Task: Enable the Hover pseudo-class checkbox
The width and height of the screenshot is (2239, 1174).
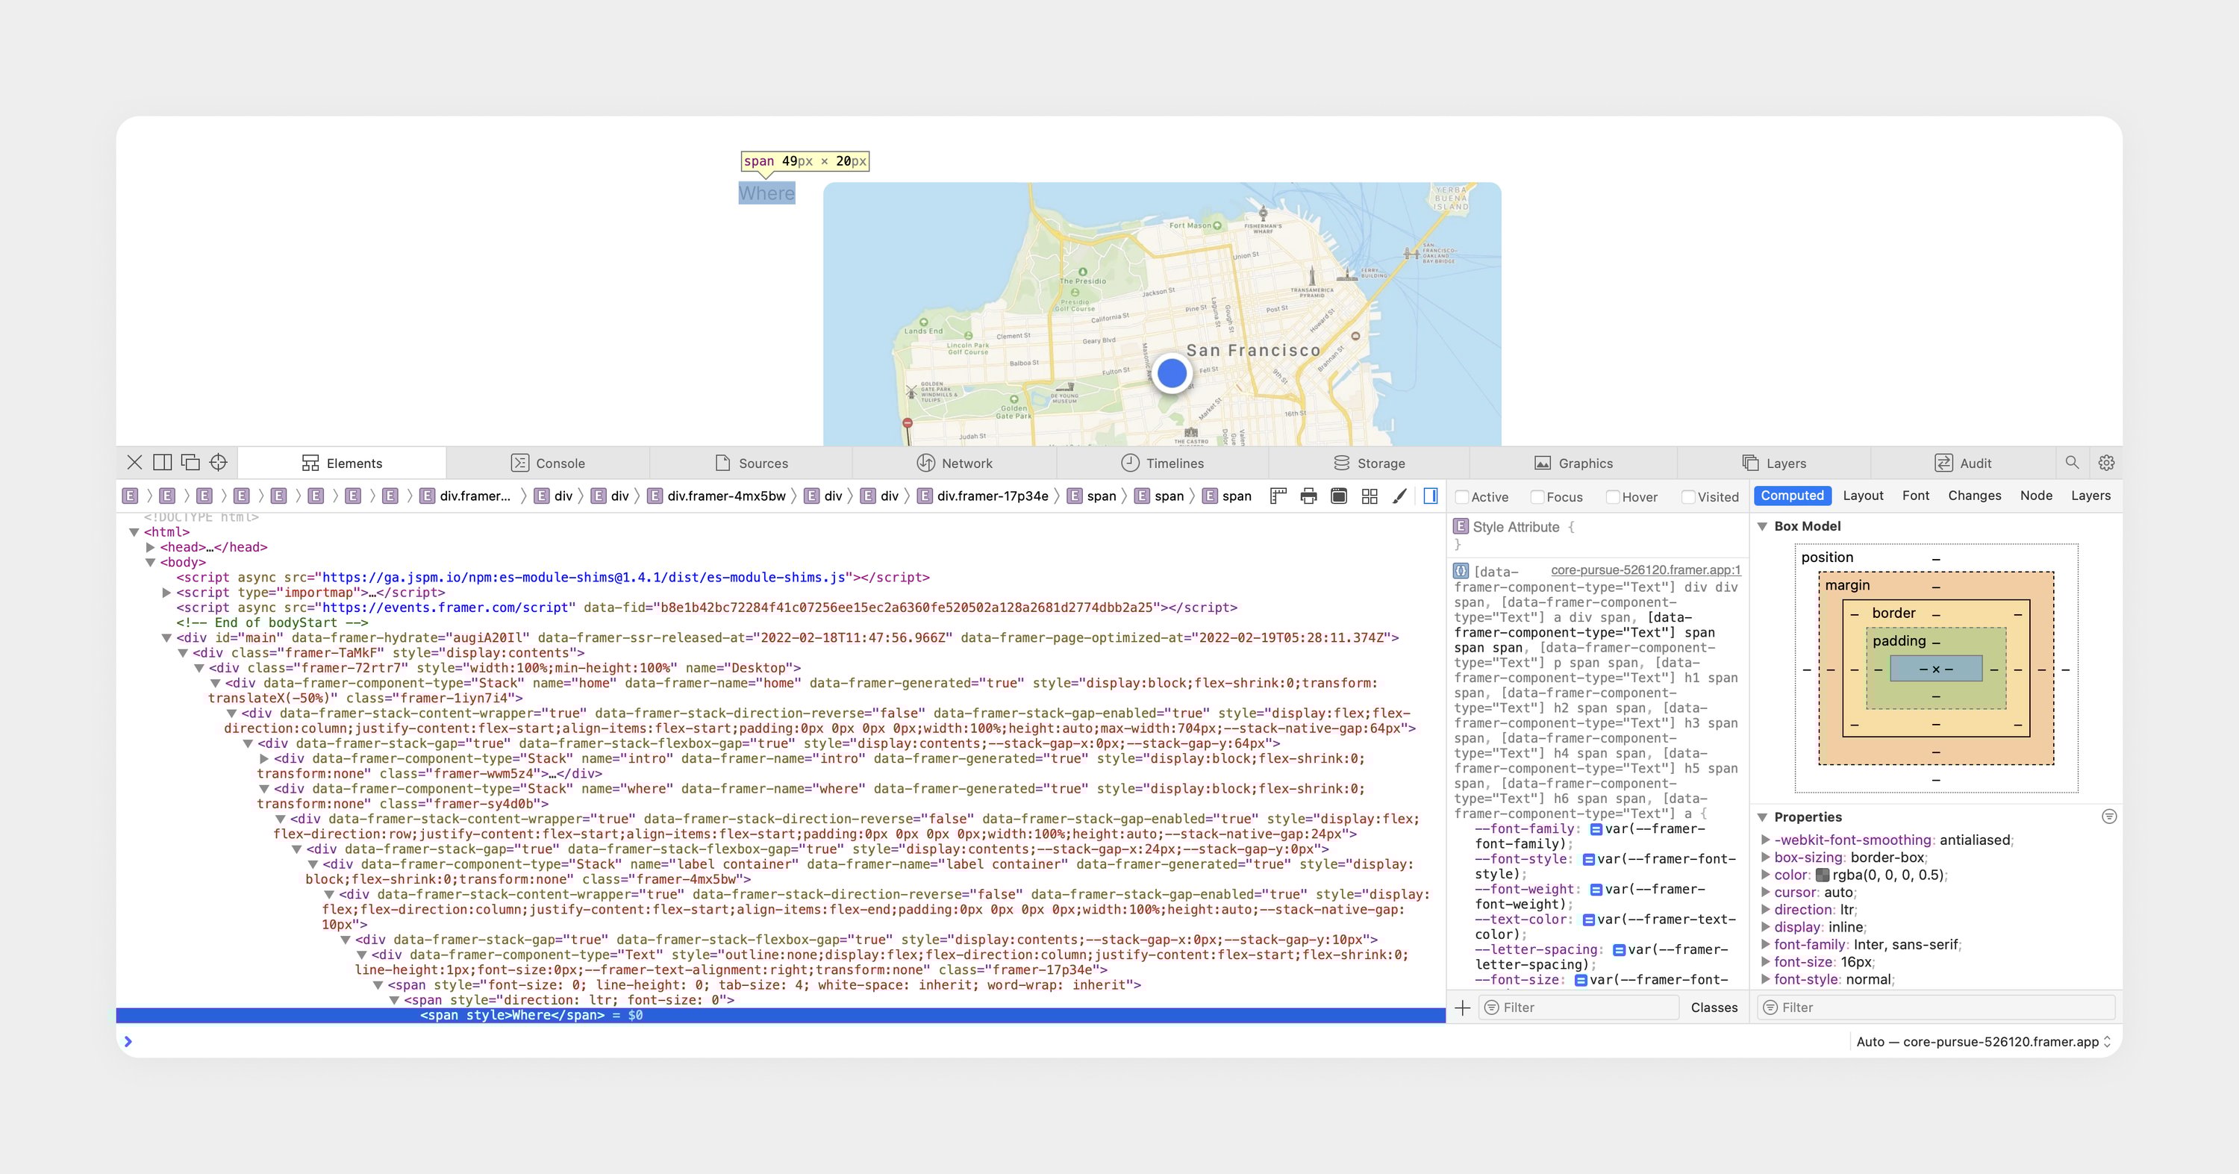Action: point(1612,497)
